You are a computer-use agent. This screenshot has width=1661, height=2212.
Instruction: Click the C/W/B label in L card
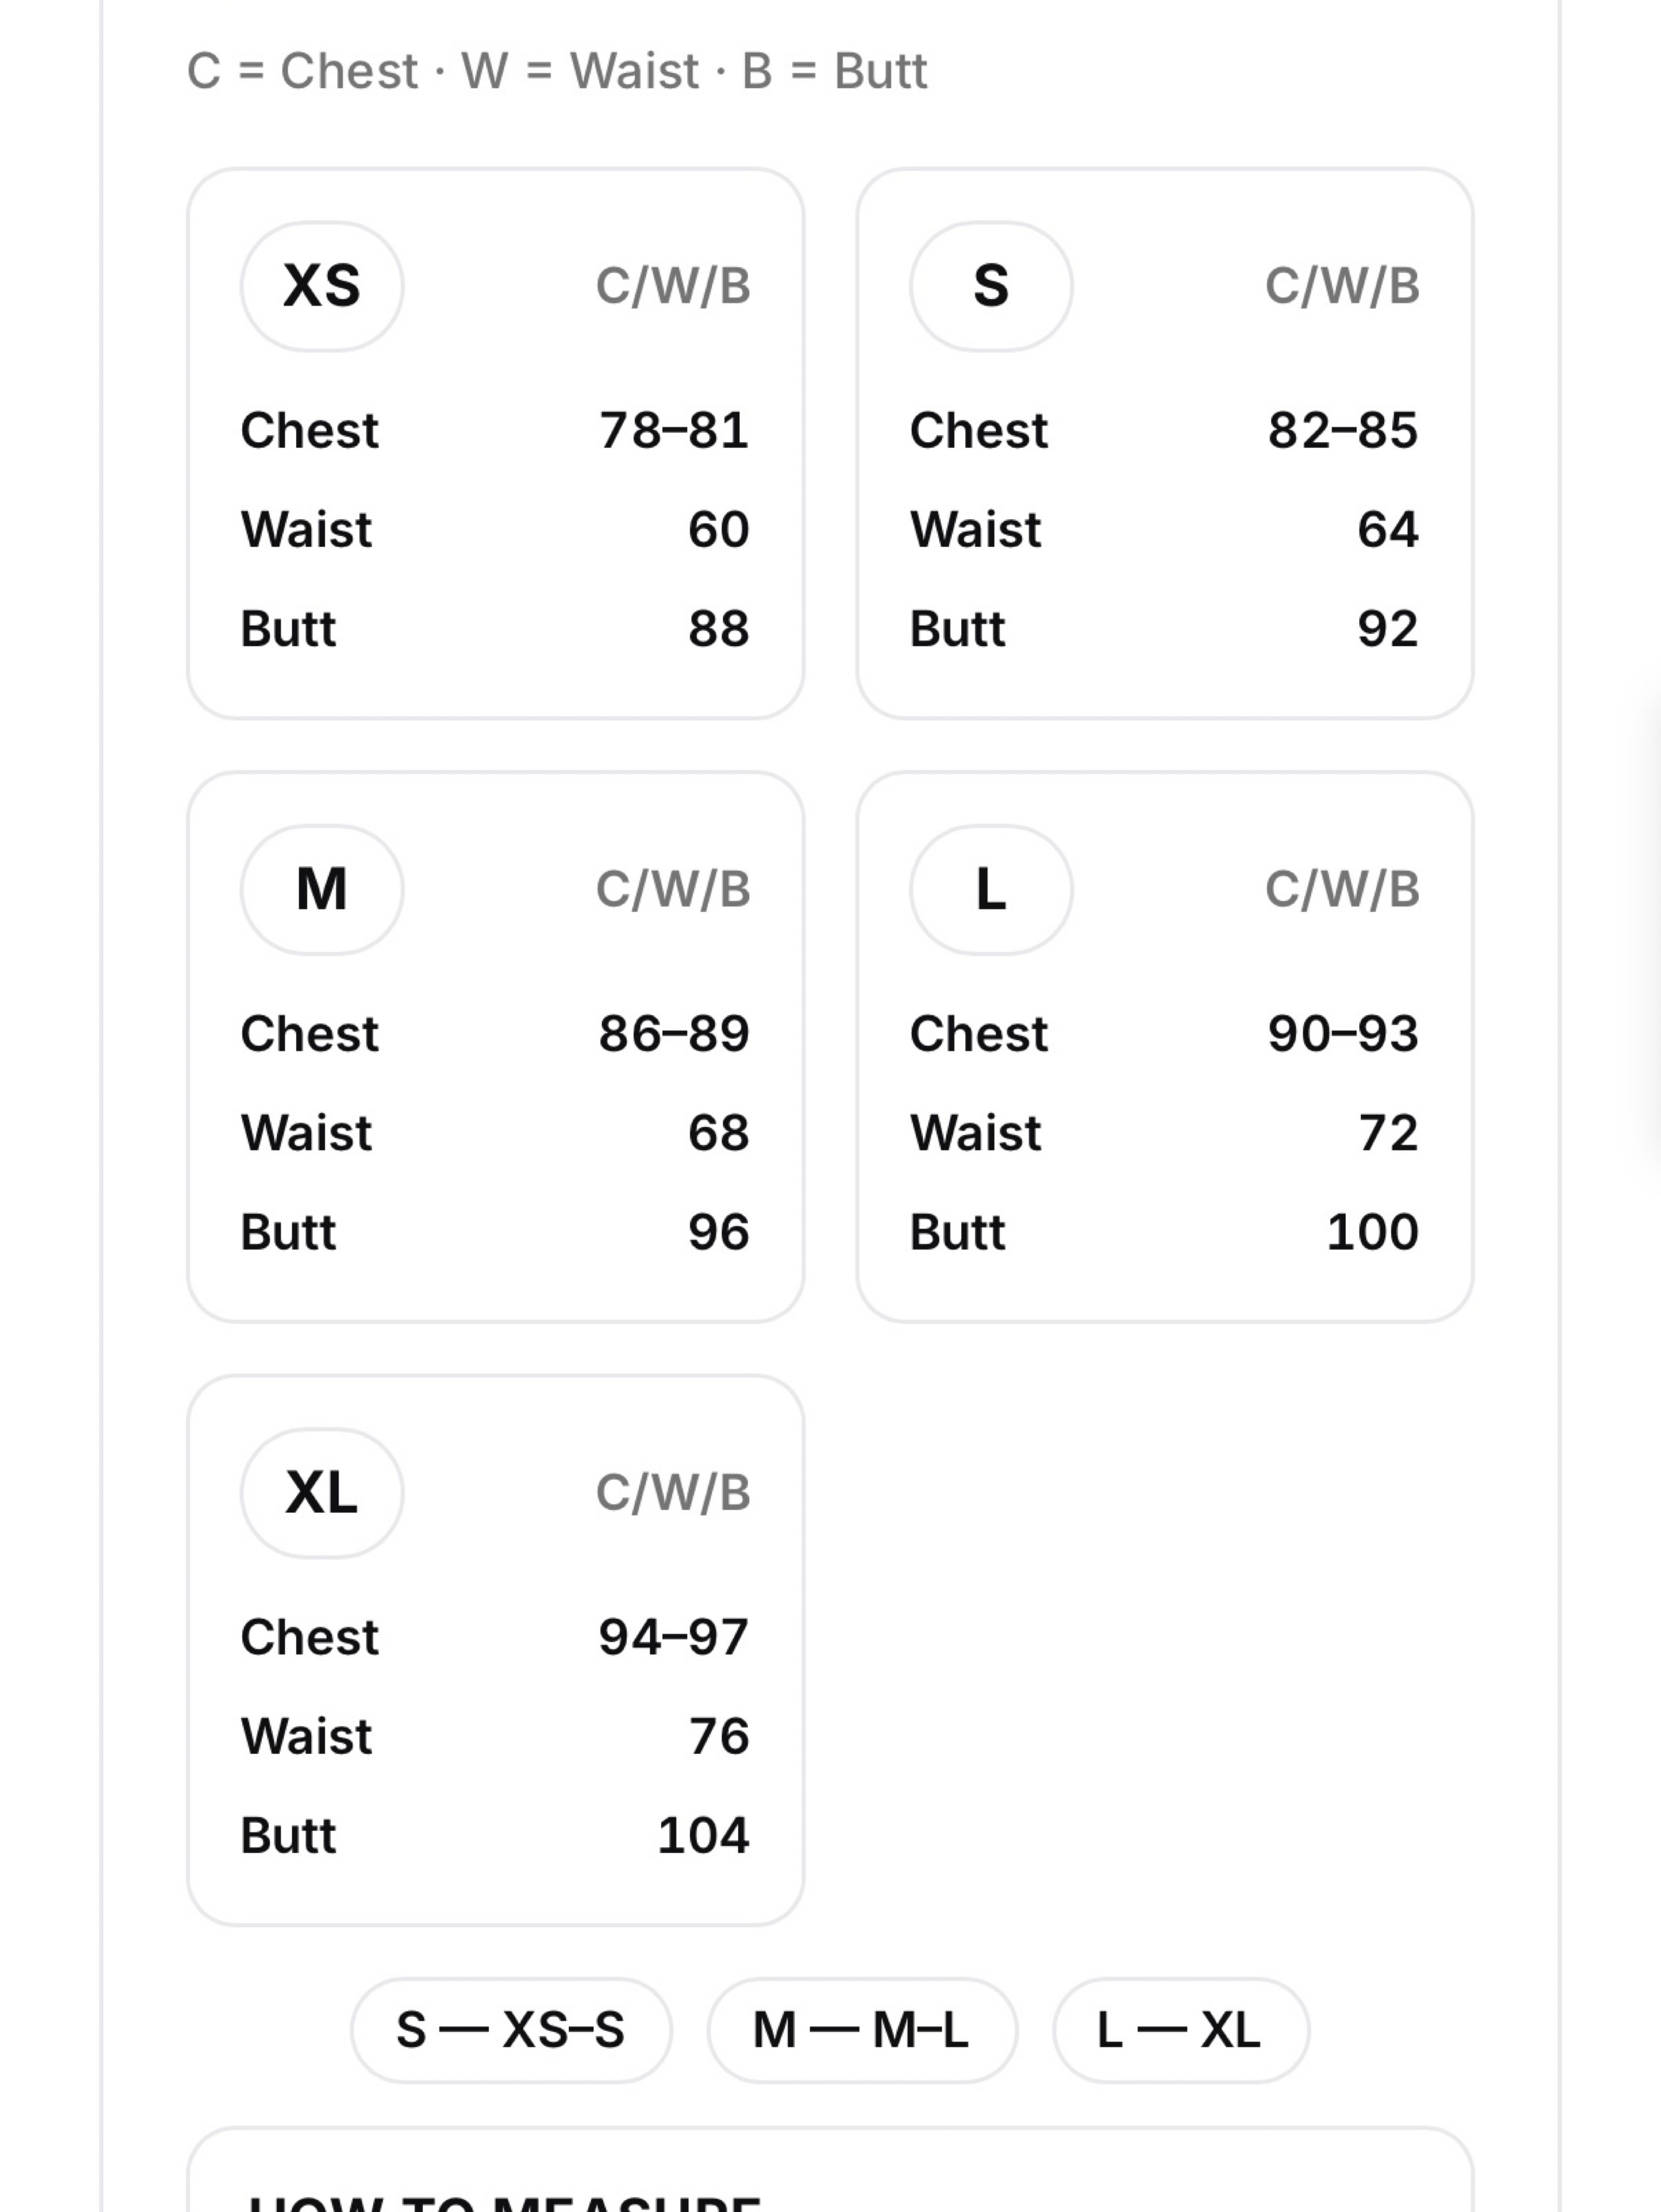(1342, 889)
